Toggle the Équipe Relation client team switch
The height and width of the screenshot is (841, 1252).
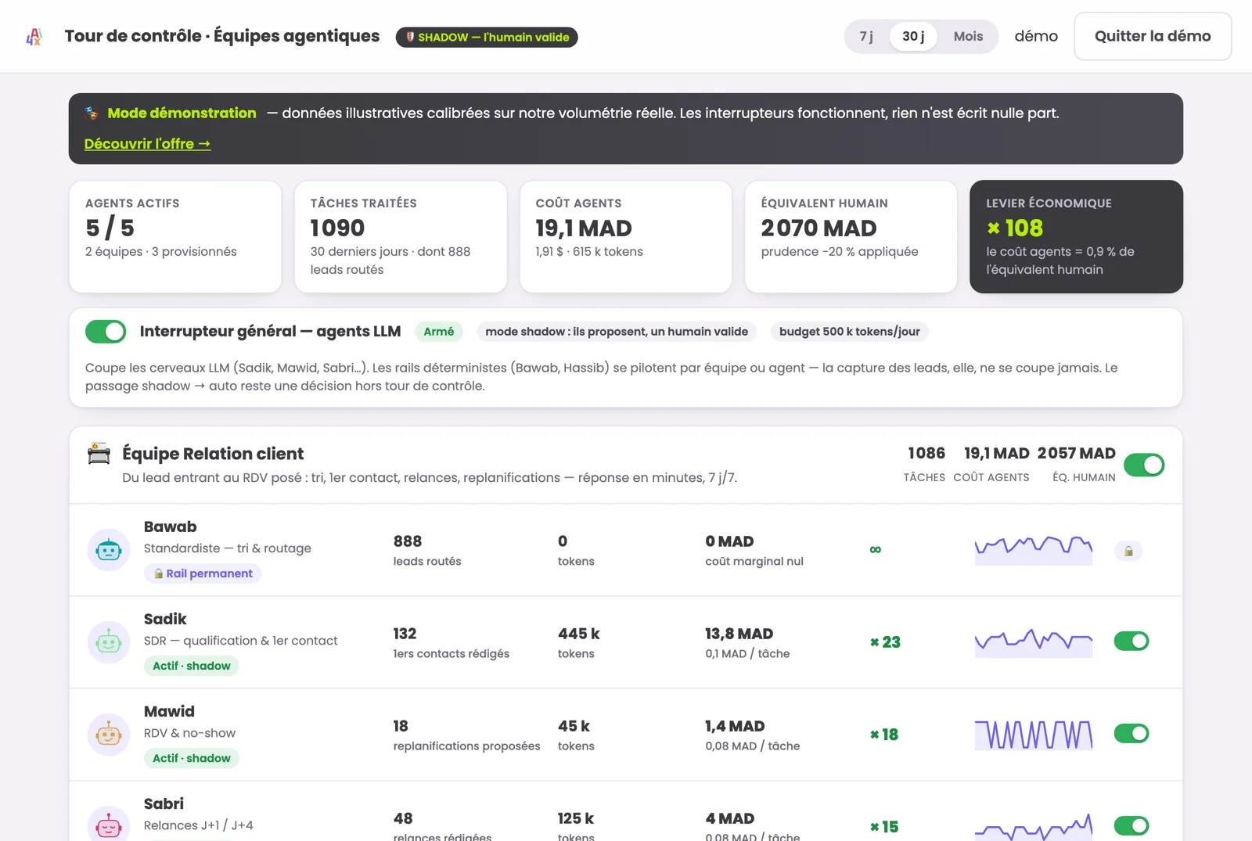tap(1144, 465)
